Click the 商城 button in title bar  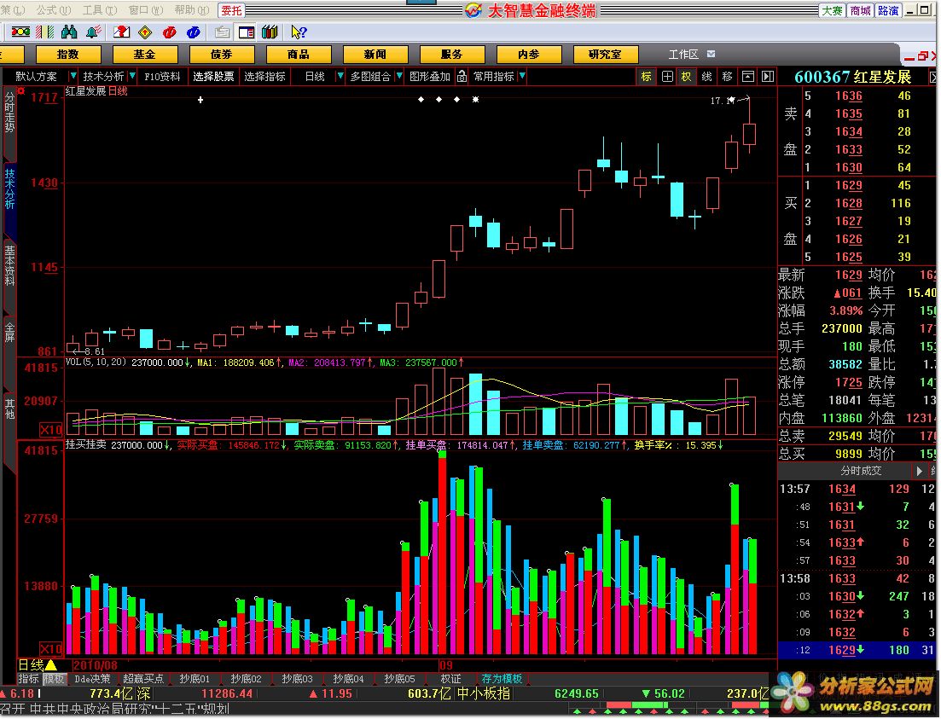click(861, 10)
